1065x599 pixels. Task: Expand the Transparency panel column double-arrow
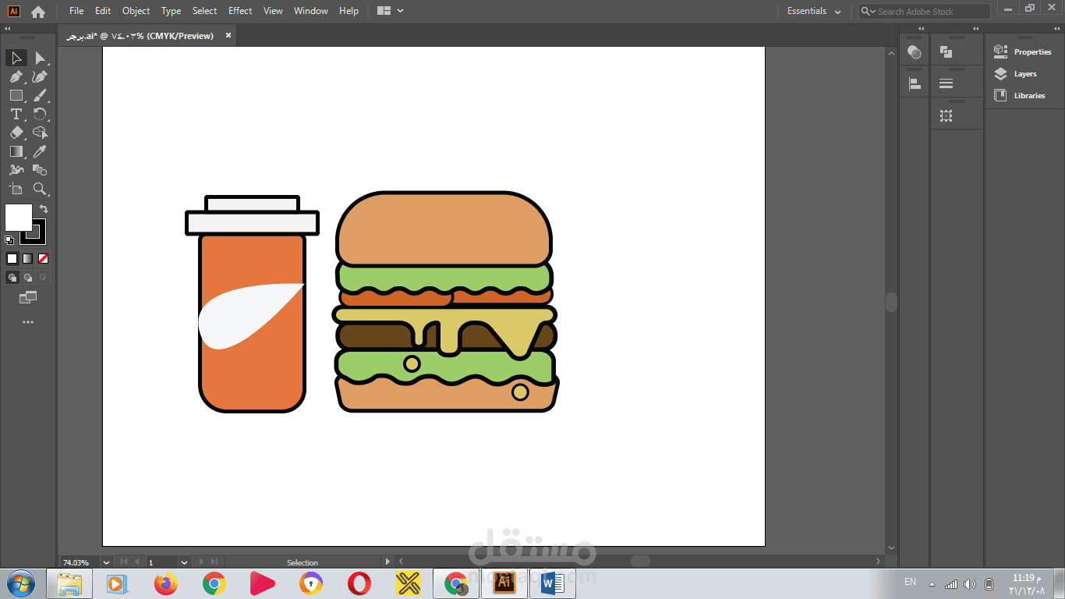point(922,29)
